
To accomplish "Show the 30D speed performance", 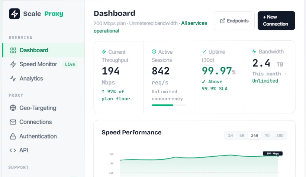I will (x=280, y=136).
